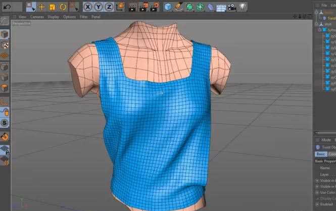Open viewport Panel menu
The width and height of the screenshot is (336, 211).
point(96,17)
